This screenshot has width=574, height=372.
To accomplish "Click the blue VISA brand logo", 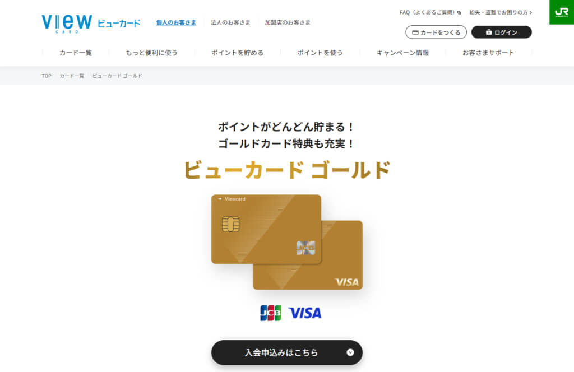I will [x=305, y=313].
